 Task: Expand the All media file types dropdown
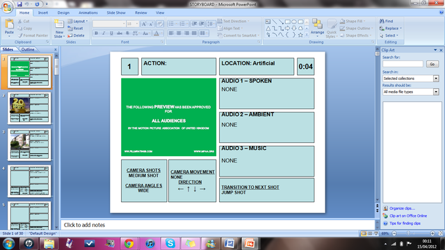point(436,92)
